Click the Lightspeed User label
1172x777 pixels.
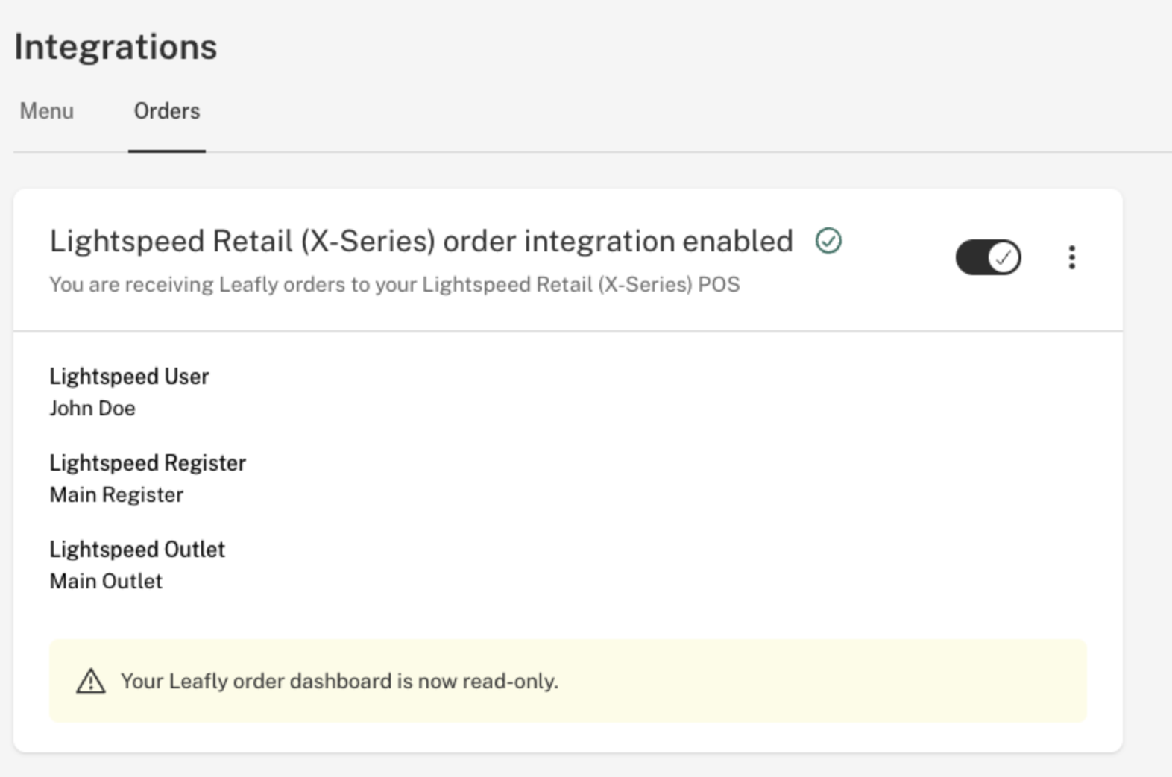coord(129,377)
